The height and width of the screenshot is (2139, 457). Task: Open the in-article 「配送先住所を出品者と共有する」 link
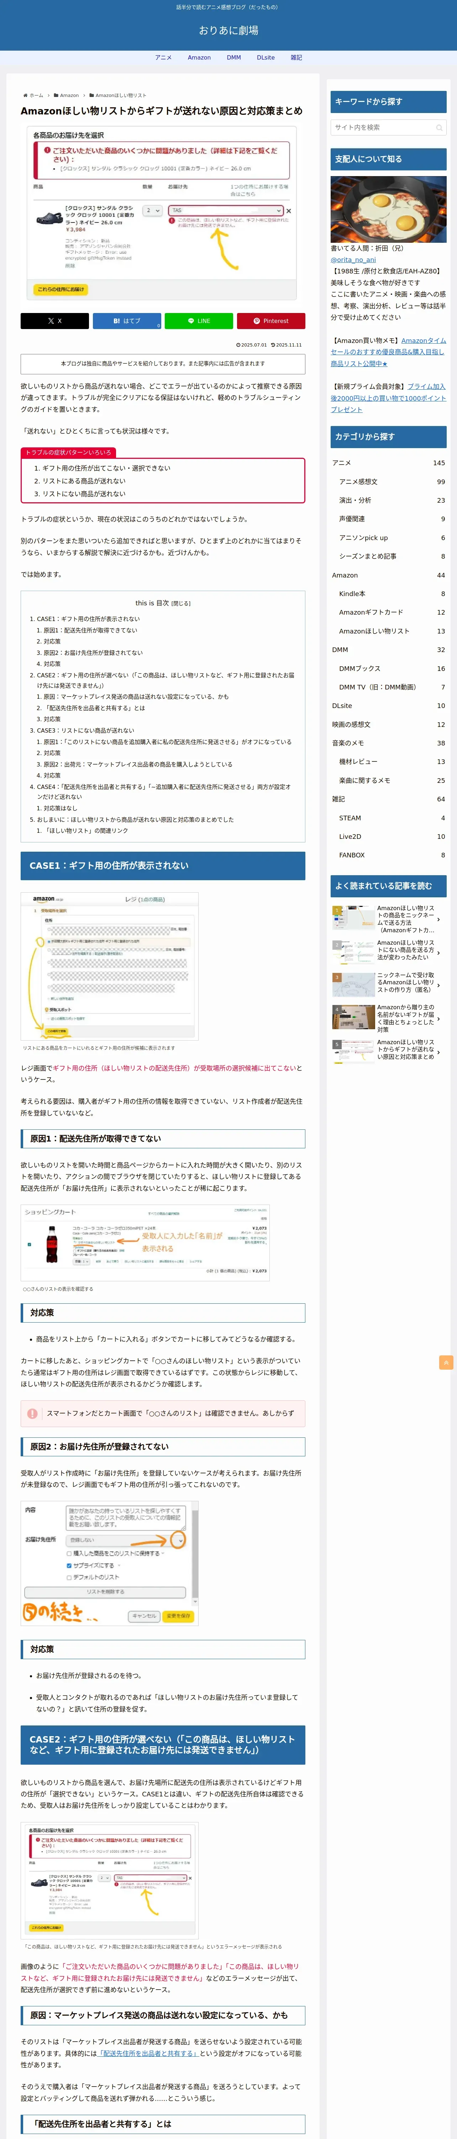click(x=149, y=2053)
